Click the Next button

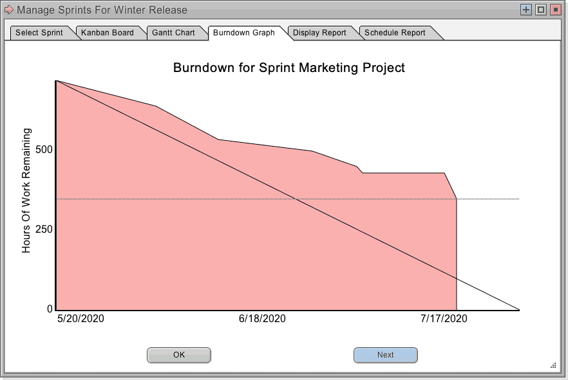pos(385,355)
